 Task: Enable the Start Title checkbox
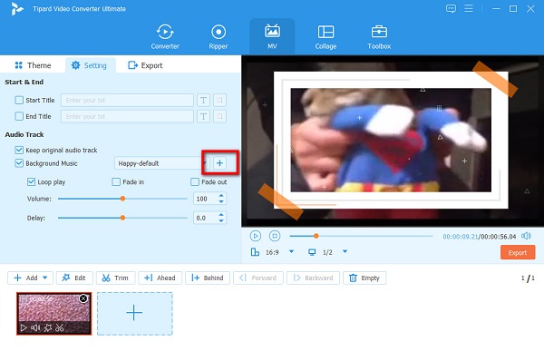point(19,100)
